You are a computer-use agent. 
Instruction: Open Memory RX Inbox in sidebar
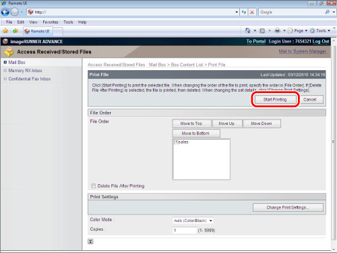point(25,71)
